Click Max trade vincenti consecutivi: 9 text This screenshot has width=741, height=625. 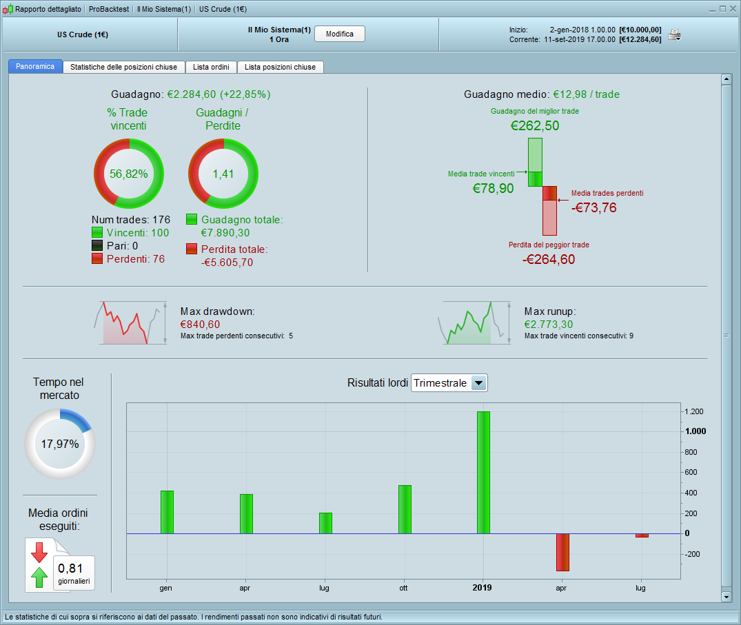pos(579,336)
